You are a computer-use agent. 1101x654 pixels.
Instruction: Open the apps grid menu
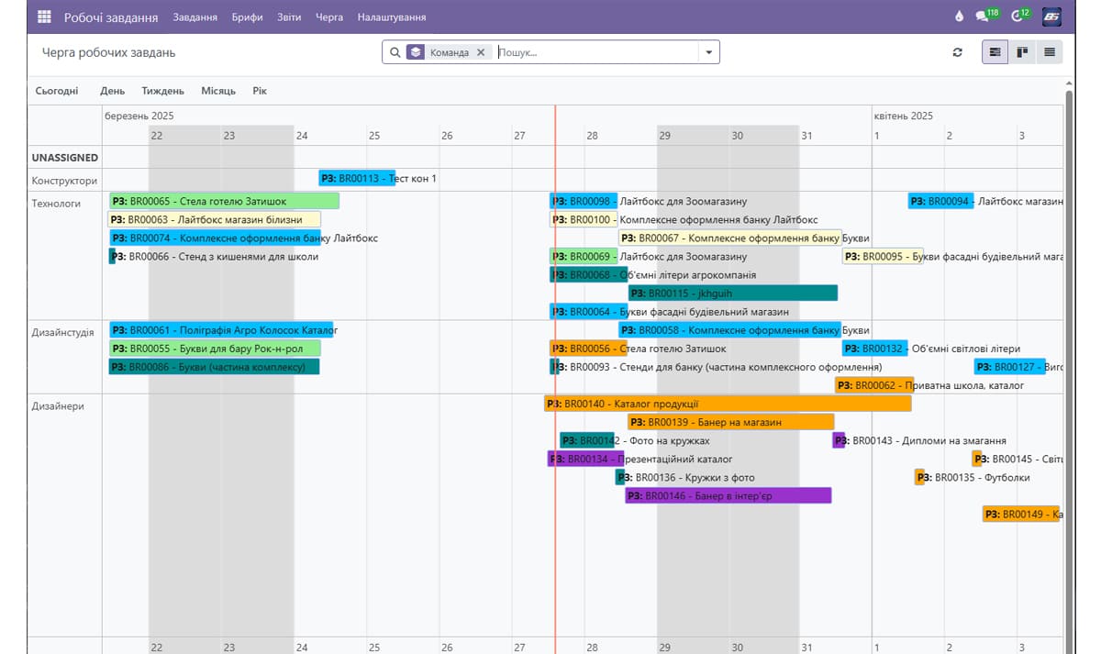(44, 17)
